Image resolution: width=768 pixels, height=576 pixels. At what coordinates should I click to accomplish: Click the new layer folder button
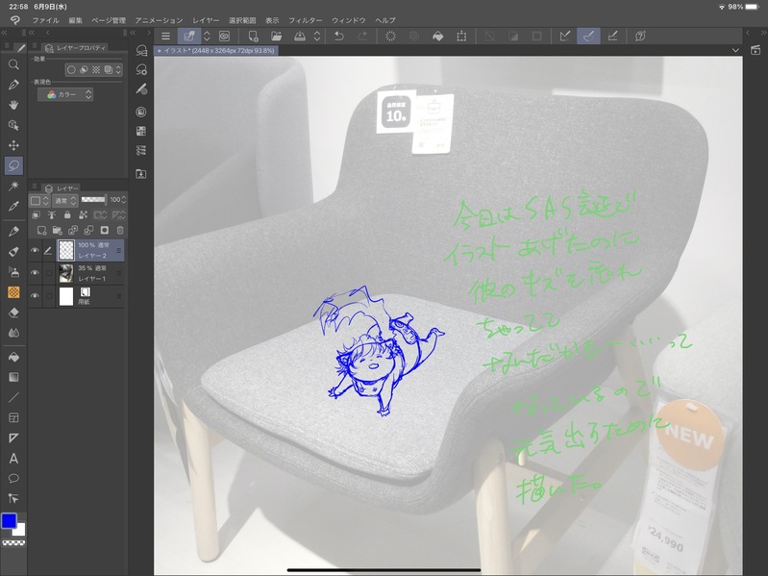[58, 230]
